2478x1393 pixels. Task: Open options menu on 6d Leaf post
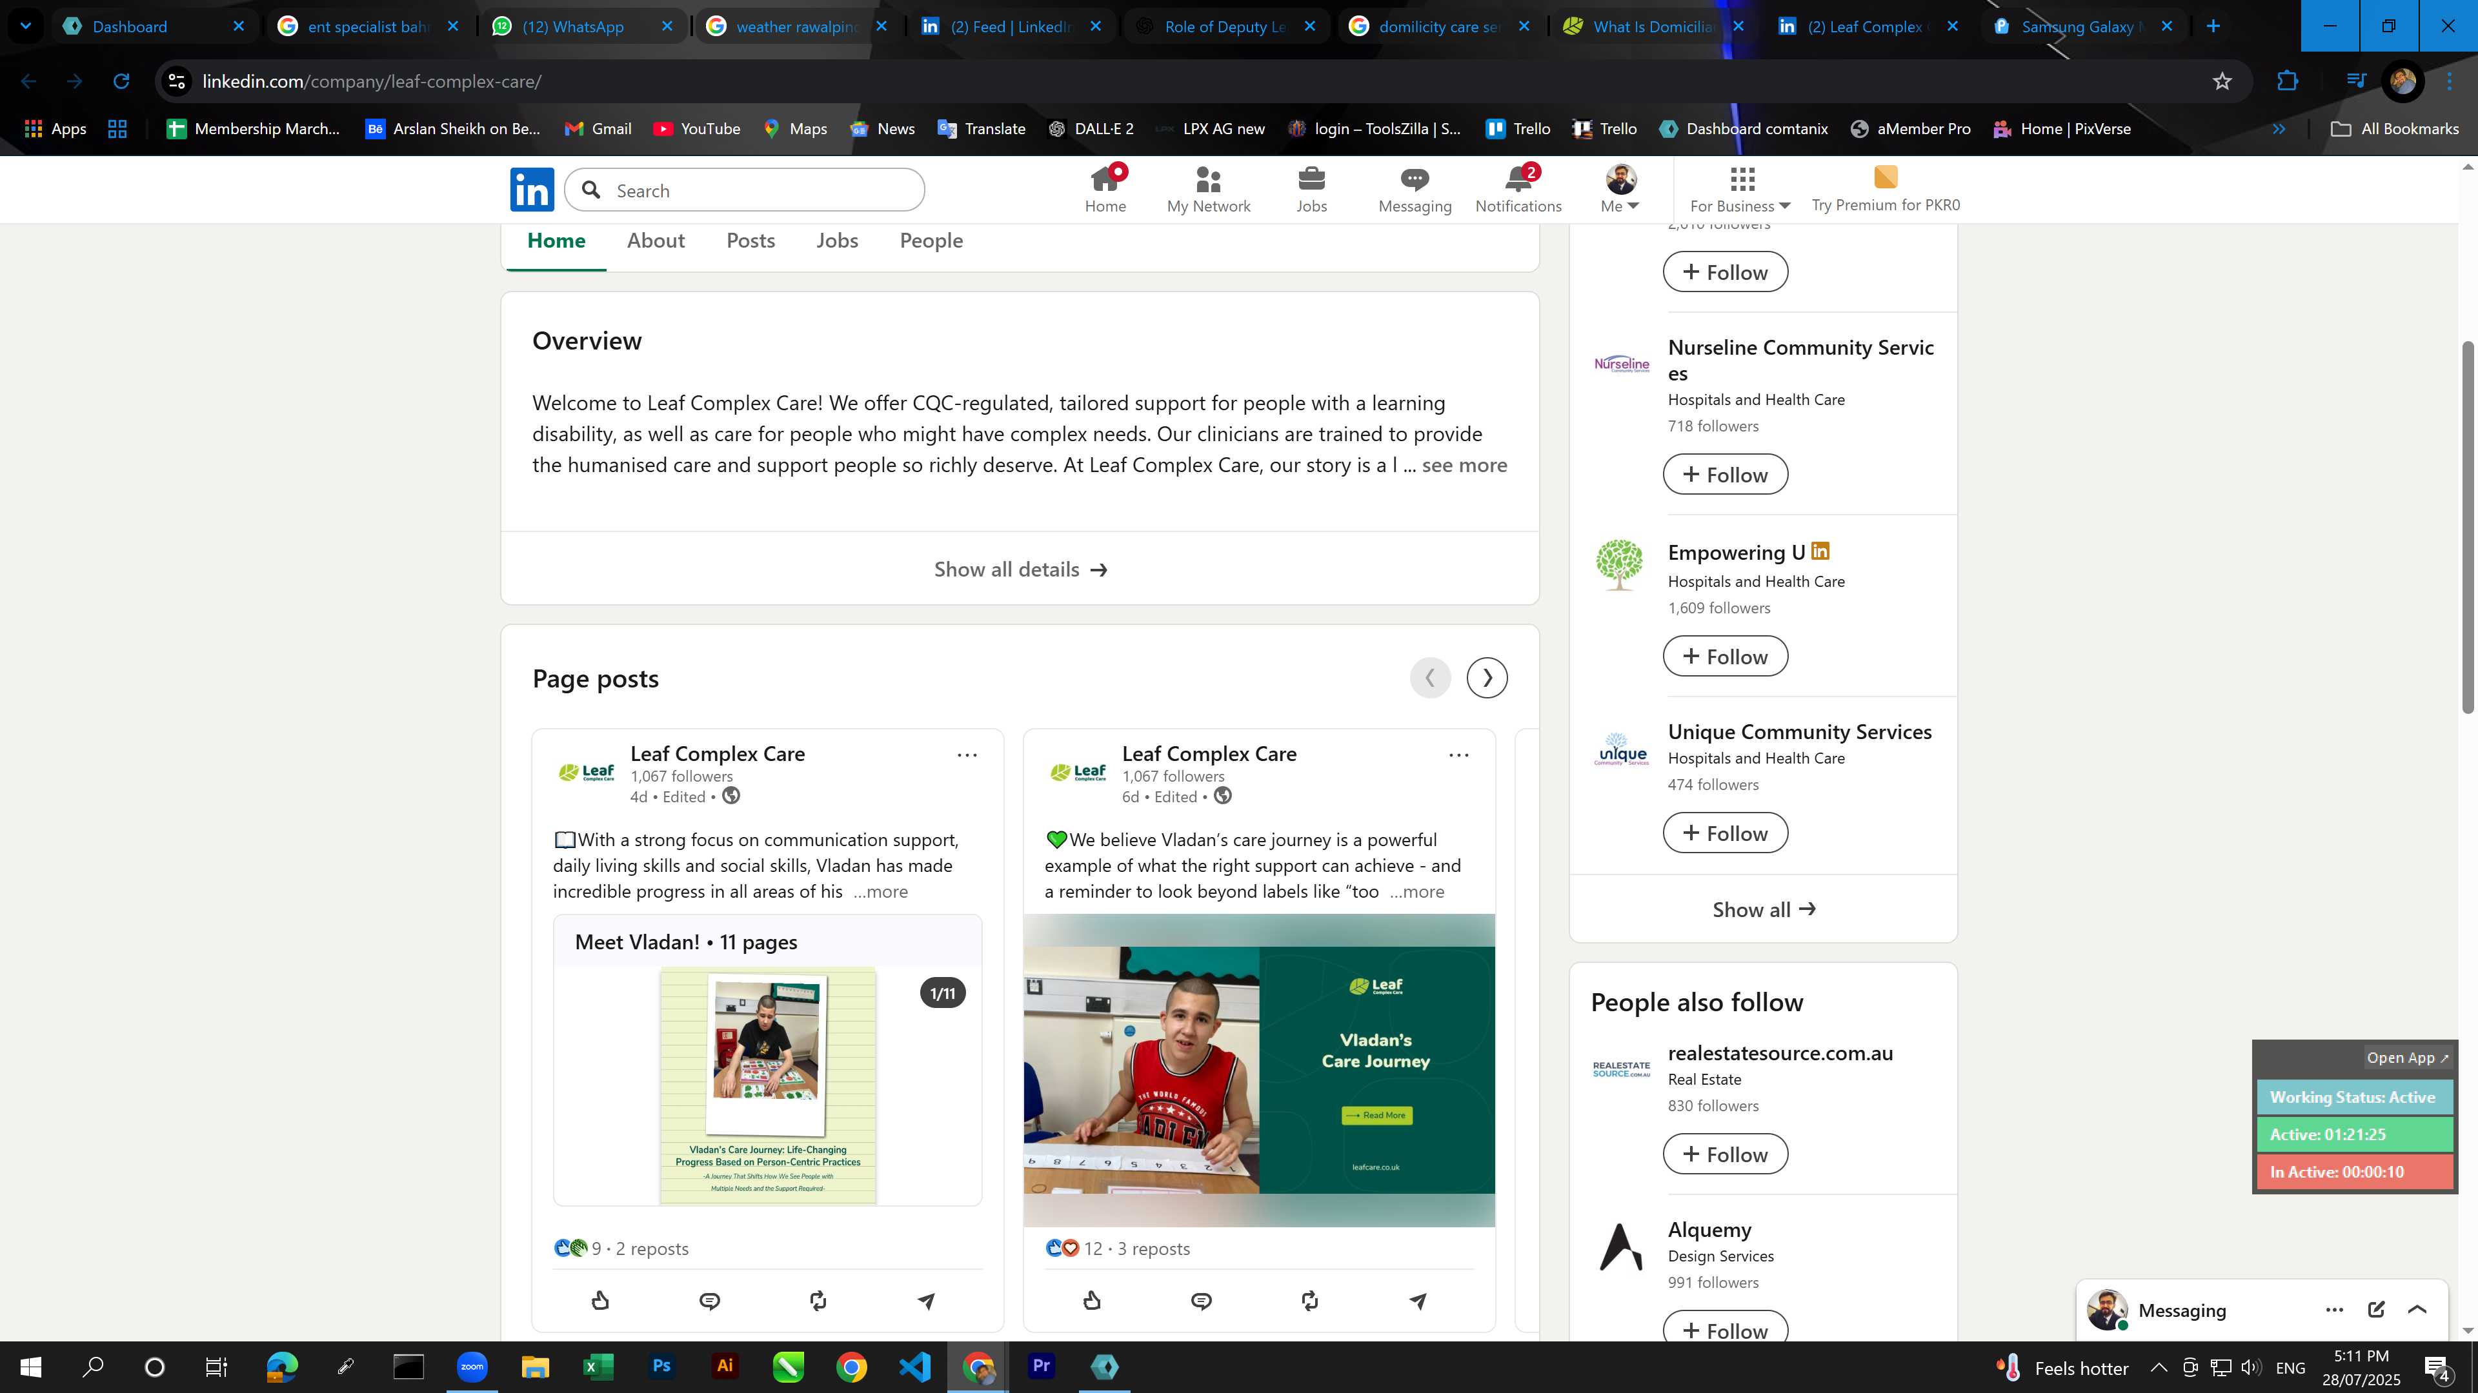[x=1458, y=755]
